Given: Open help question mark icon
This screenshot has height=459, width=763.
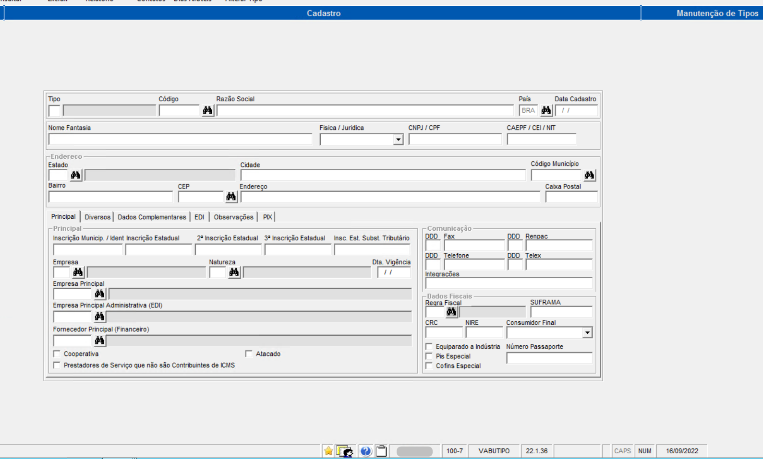Looking at the screenshot, I should point(365,451).
